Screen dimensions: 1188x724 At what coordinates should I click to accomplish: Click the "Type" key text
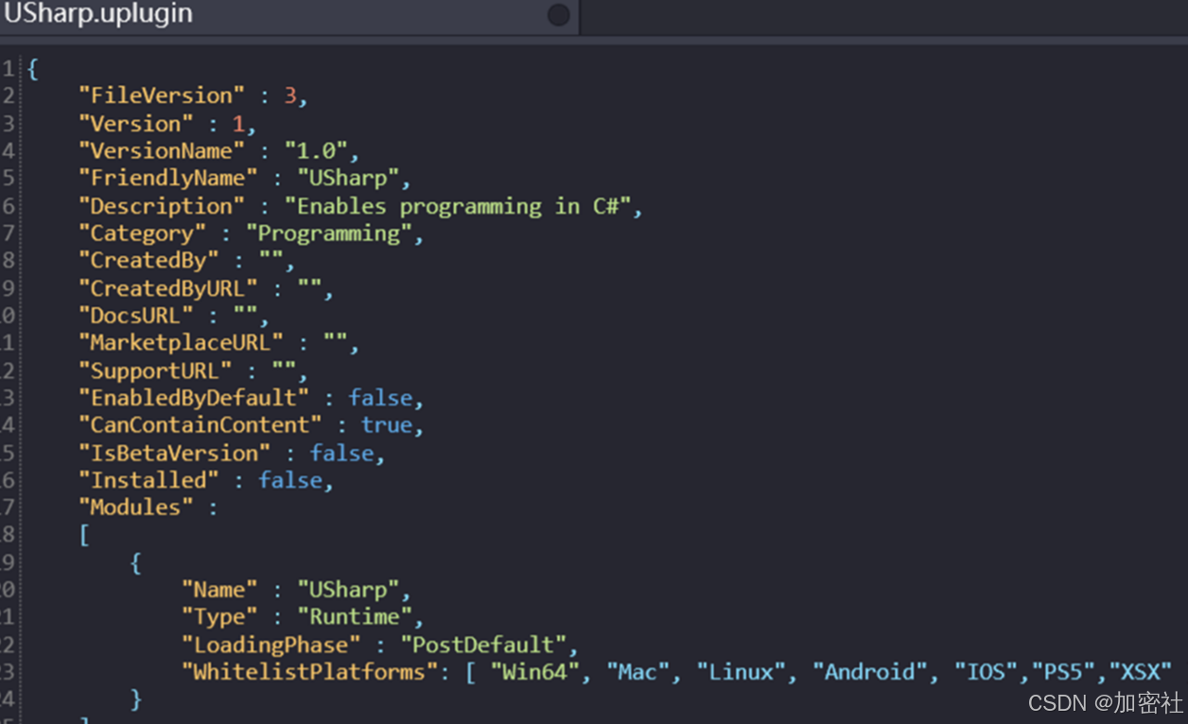tap(219, 617)
